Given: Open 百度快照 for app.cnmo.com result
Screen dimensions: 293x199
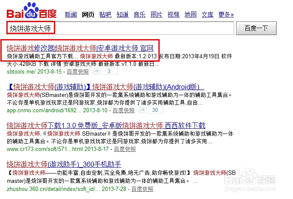Looking at the screenshot, I should 124,111.
